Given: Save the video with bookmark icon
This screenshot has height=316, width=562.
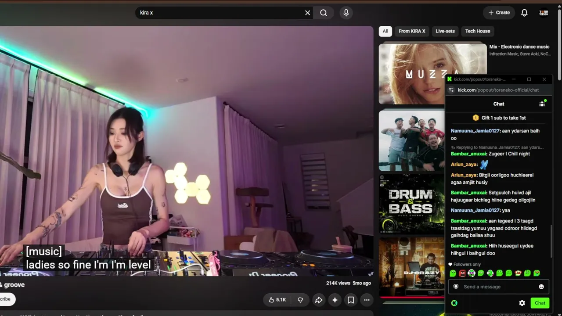Looking at the screenshot, I should point(351,300).
